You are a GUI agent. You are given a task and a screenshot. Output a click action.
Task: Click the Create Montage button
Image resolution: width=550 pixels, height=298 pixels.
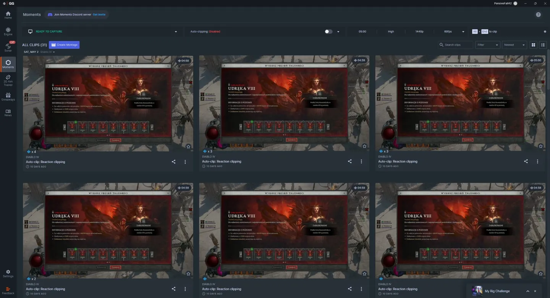pyautogui.click(x=64, y=45)
